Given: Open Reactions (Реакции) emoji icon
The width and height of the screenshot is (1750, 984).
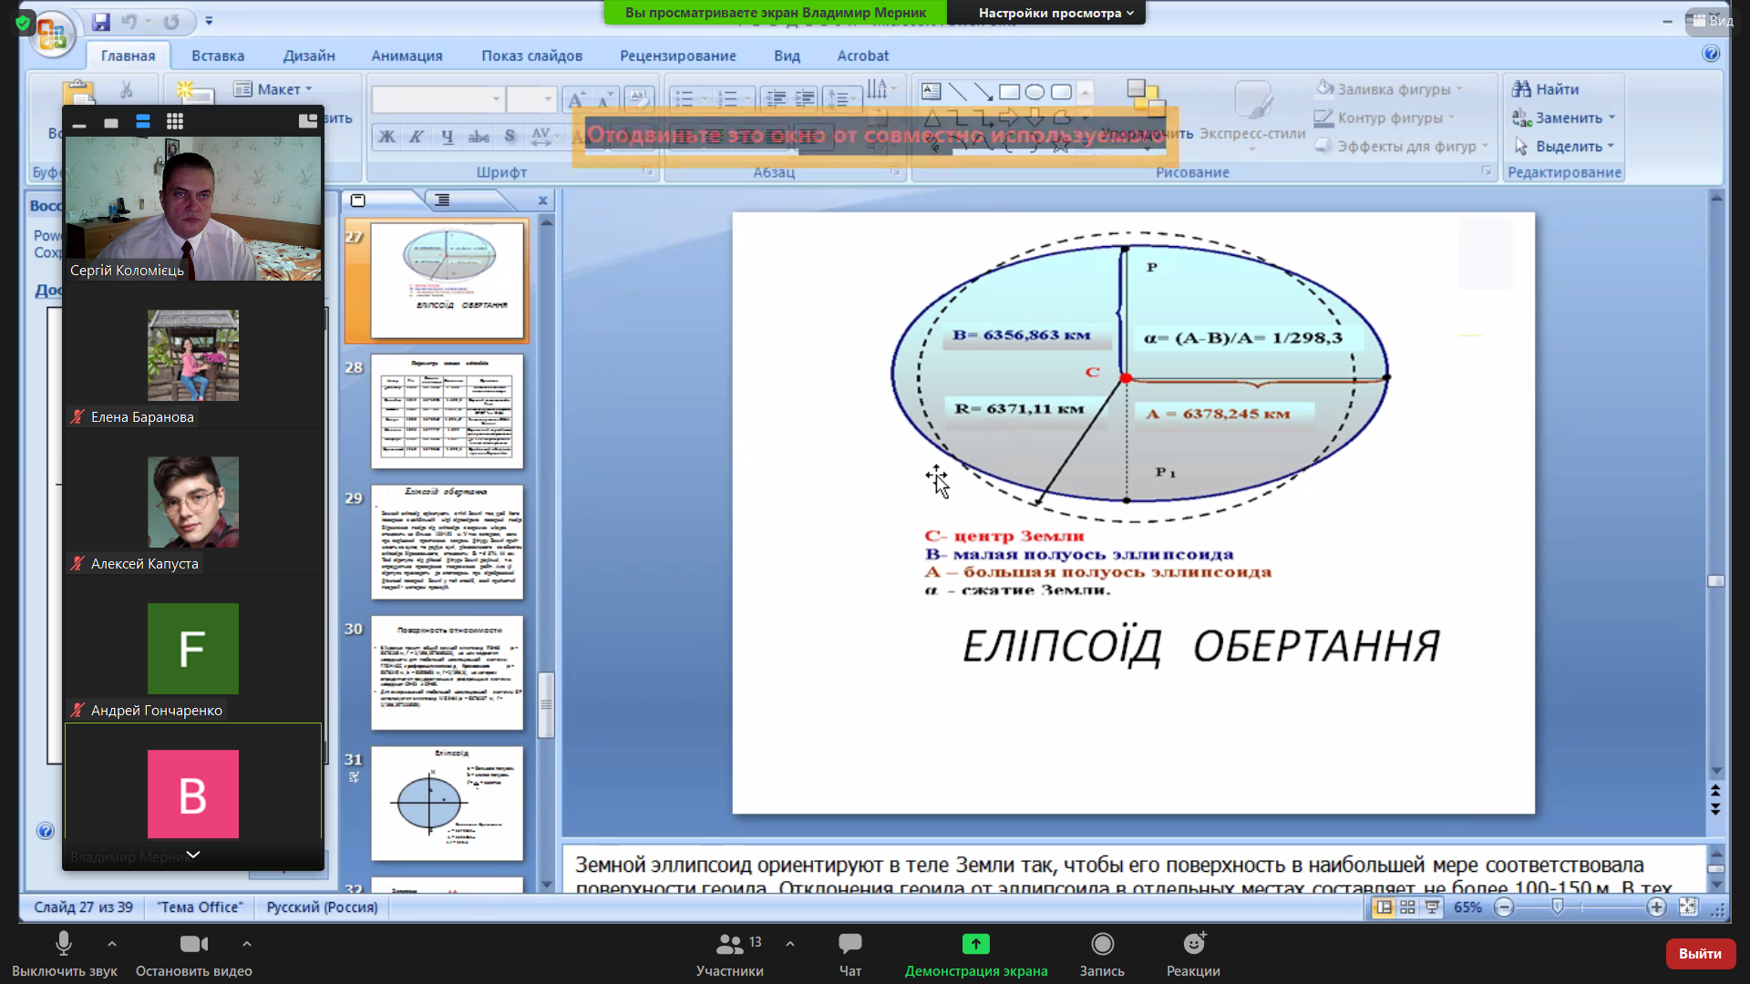Looking at the screenshot, I should 1193,944.
